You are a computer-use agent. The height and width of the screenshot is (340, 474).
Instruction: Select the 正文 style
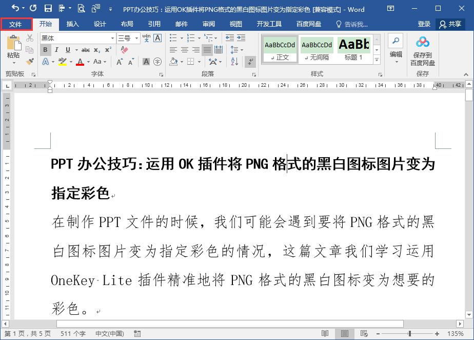(x=280, y=49)
